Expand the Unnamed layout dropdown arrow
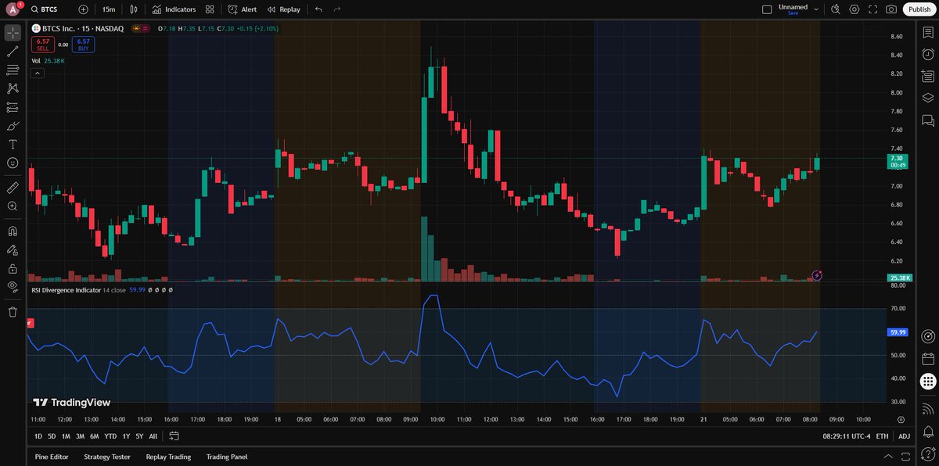 click(815, 9)
